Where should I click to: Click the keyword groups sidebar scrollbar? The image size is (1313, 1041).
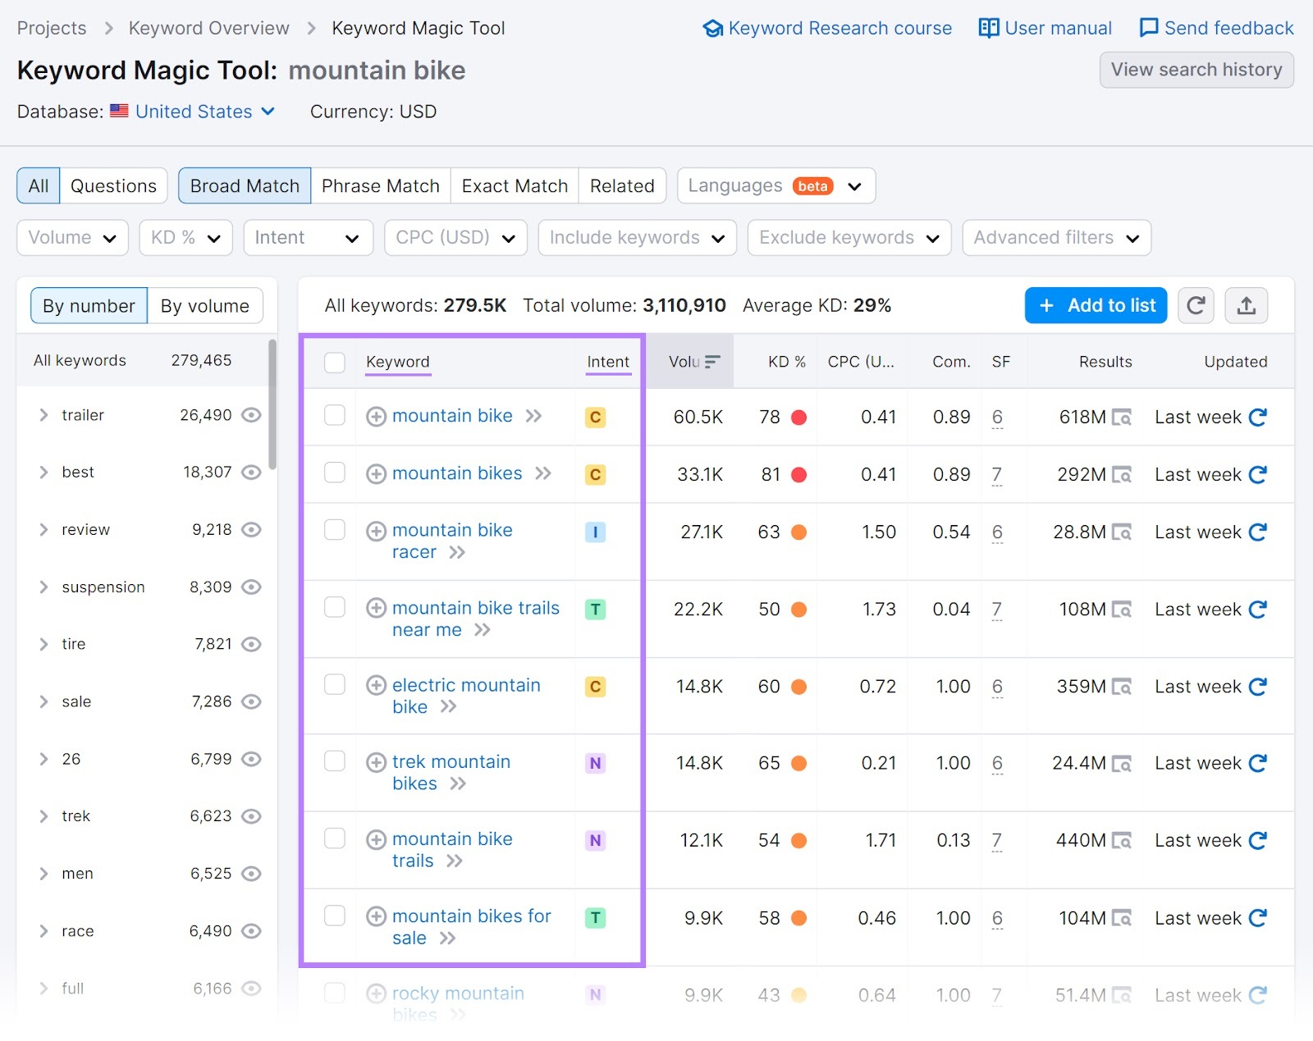[x=272, y=404]
